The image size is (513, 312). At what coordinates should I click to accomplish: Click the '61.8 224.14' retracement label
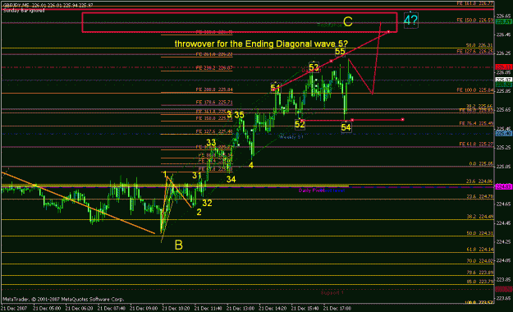(x=479, y=250)
